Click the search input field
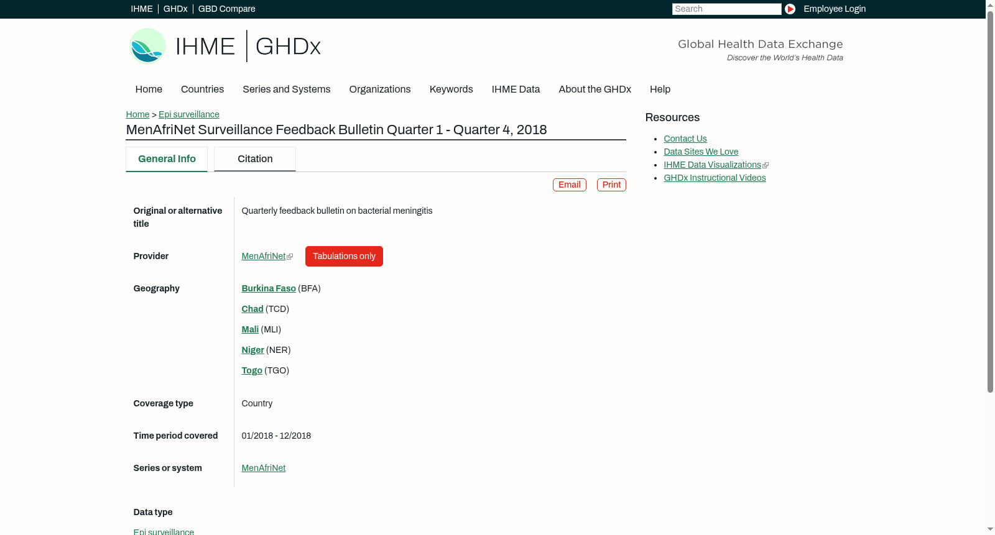Image resolution: width=995 pixels, height=535 pixels. pos(726,9)
